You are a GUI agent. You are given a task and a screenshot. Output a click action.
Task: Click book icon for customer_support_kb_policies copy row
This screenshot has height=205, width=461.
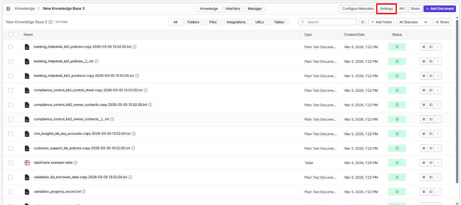(431, 148)
